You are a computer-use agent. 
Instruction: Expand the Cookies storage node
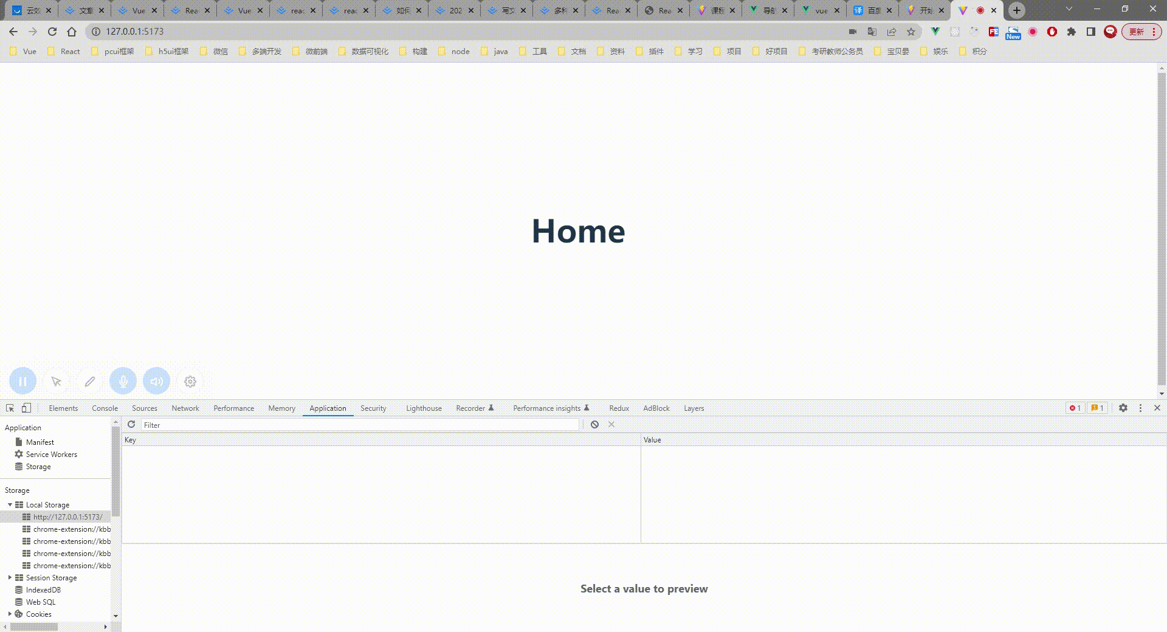(9, 614)
